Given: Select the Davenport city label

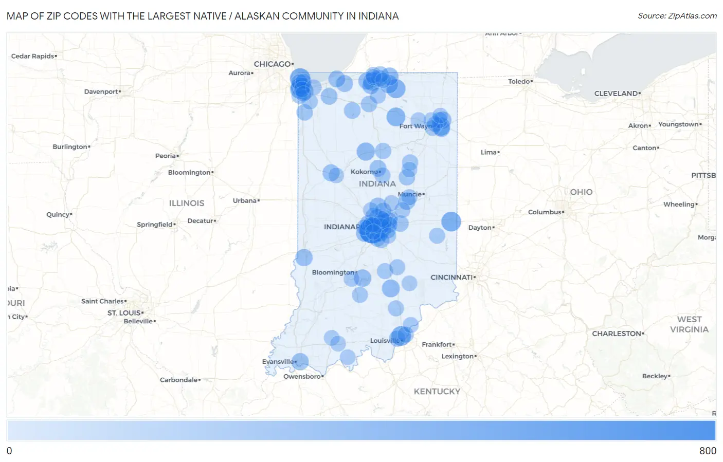Looking at the screenshot, I should click(101, 91).
